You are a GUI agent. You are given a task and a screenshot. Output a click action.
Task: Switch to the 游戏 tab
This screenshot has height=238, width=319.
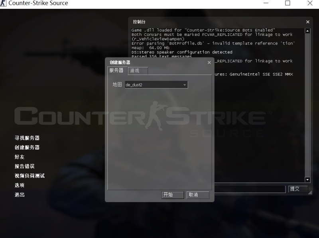(138, 71)
